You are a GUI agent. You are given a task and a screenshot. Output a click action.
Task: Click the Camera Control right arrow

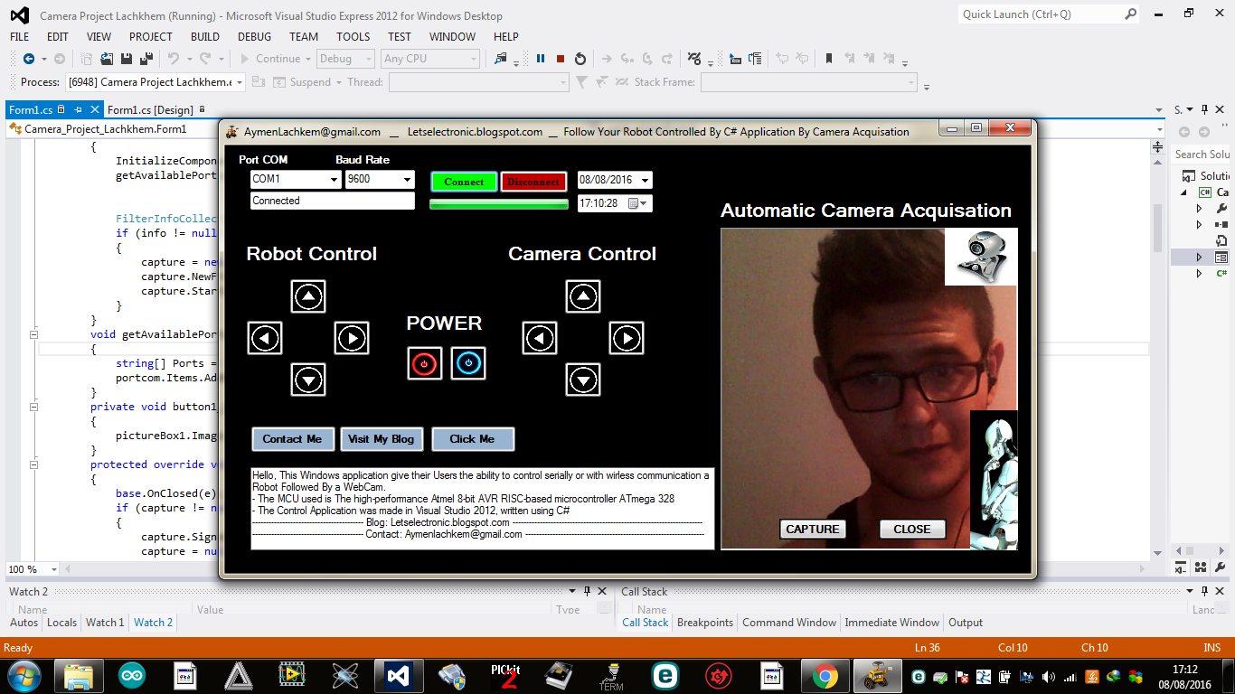coord(627,338)
